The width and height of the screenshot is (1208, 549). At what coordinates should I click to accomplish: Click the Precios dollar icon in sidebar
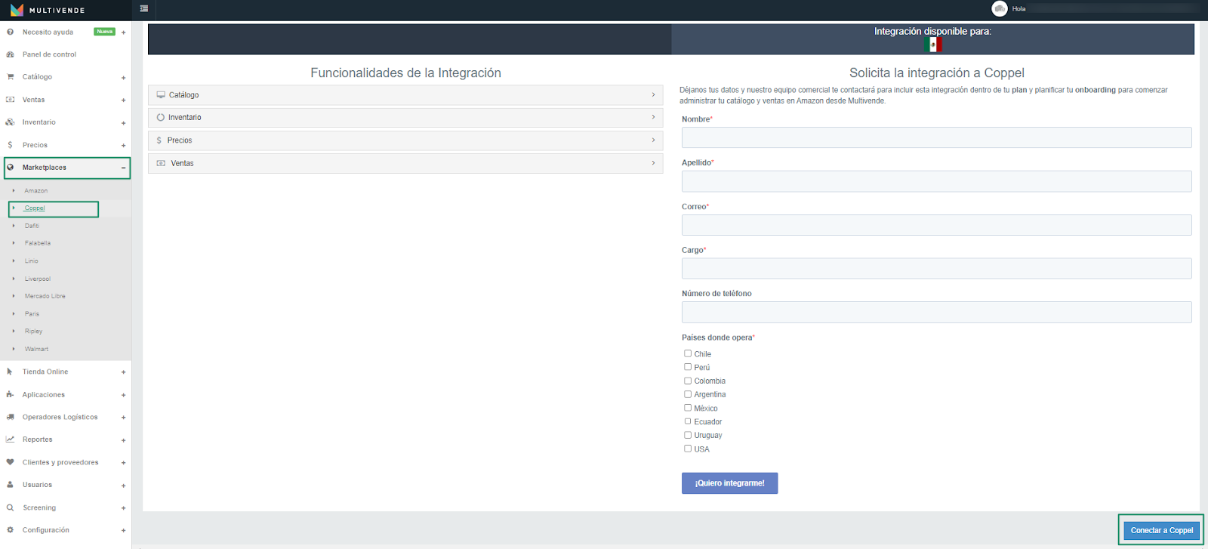click(x=10, y=145)
